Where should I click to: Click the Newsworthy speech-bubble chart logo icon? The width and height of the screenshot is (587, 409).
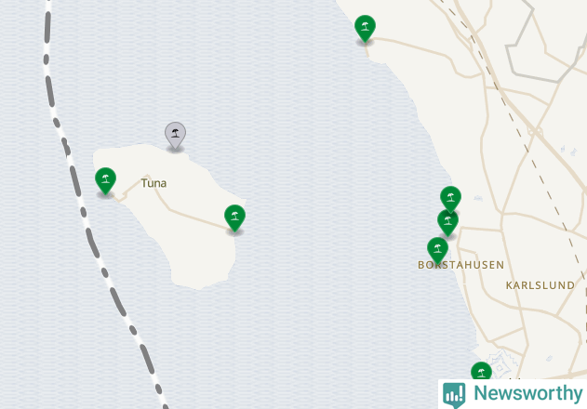454,395
